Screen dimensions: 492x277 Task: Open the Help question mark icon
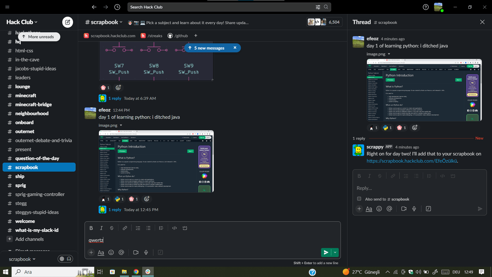click(x=426, y=7)
